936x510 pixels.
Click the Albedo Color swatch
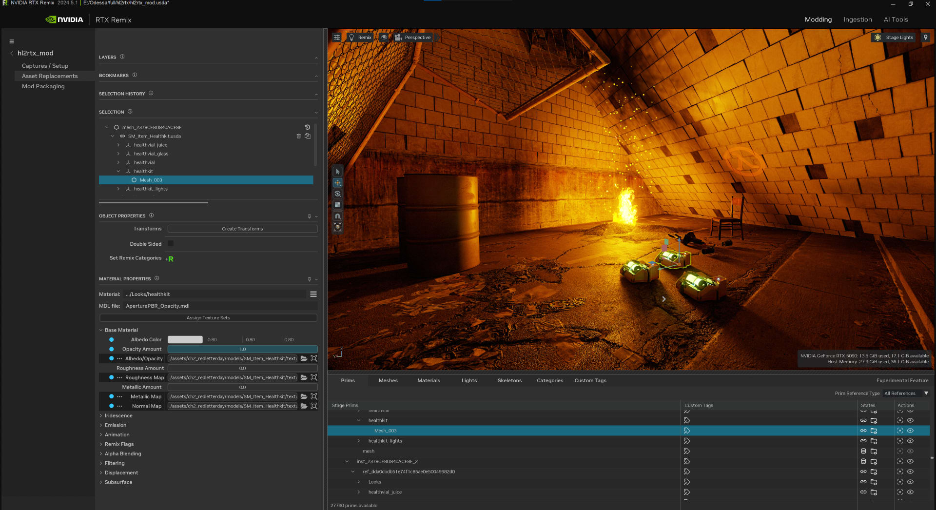click(185, 340)
